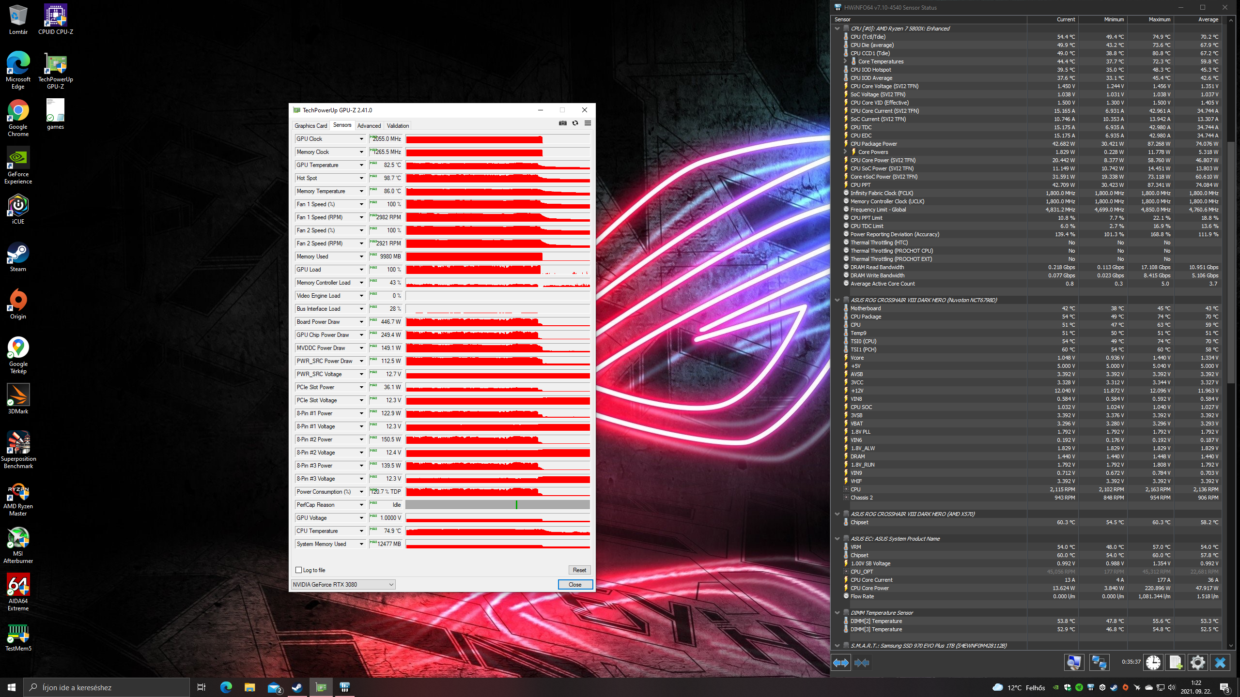Expand the Core Temperatures subgroup
1240x697 pixels.
click(x=845, y=61)
